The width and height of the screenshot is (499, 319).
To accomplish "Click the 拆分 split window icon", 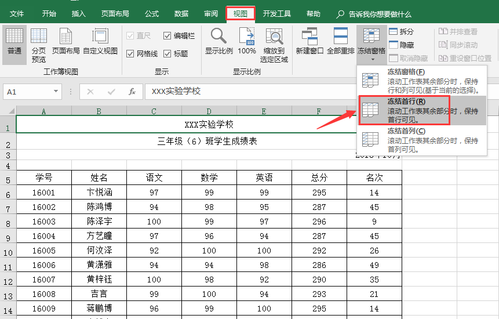I will (394, 31).
